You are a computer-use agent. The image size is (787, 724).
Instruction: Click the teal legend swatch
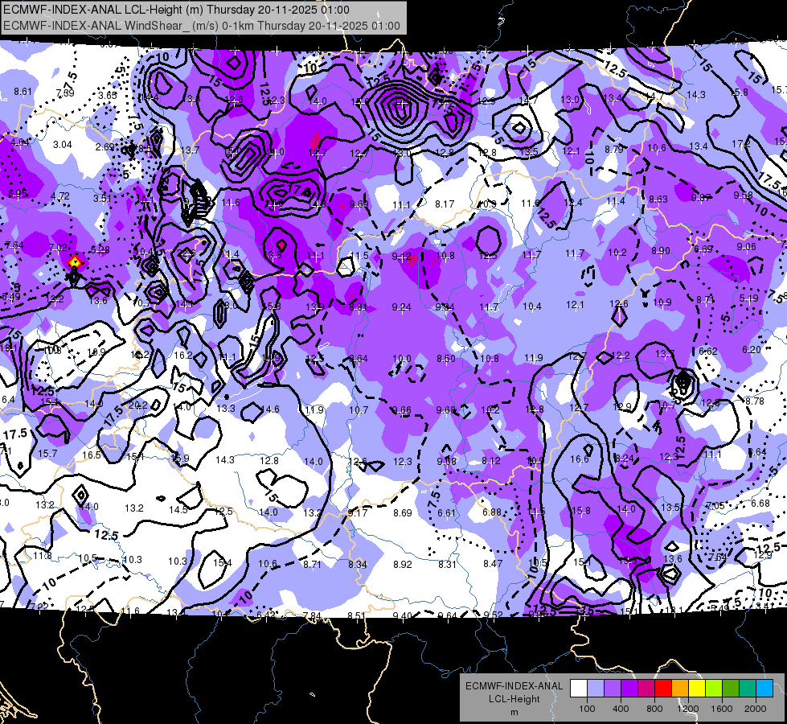click(748, 689)
